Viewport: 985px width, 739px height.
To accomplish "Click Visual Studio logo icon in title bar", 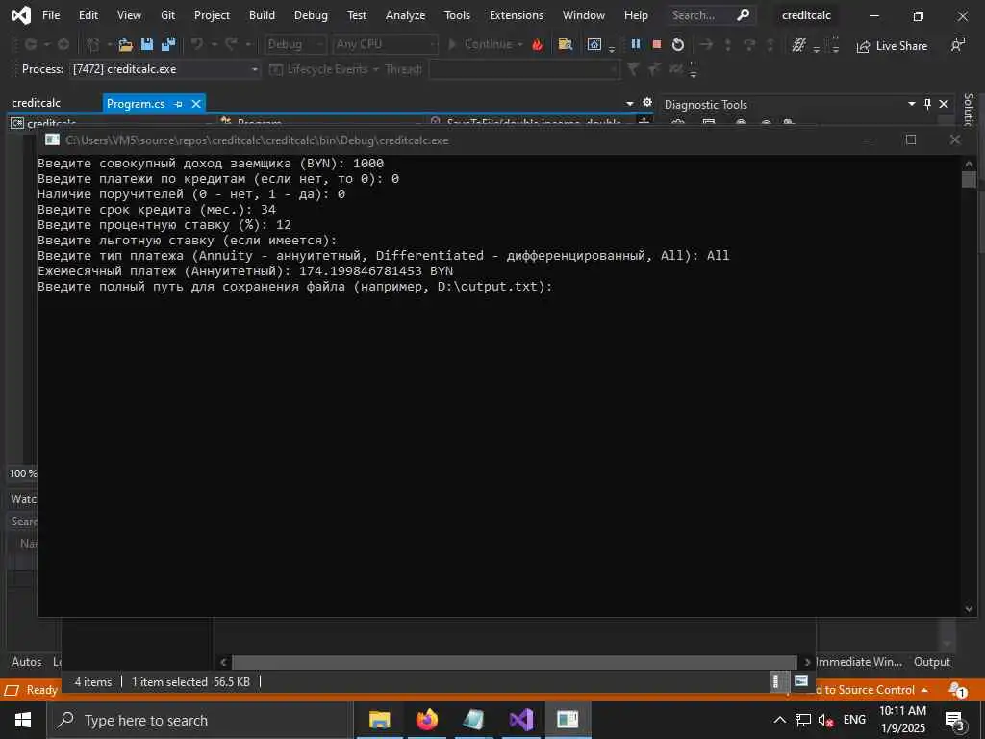I will 21,15.
